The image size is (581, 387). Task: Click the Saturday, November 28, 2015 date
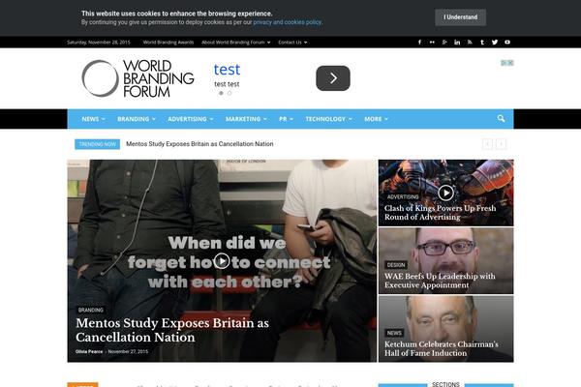pos(99,43)
